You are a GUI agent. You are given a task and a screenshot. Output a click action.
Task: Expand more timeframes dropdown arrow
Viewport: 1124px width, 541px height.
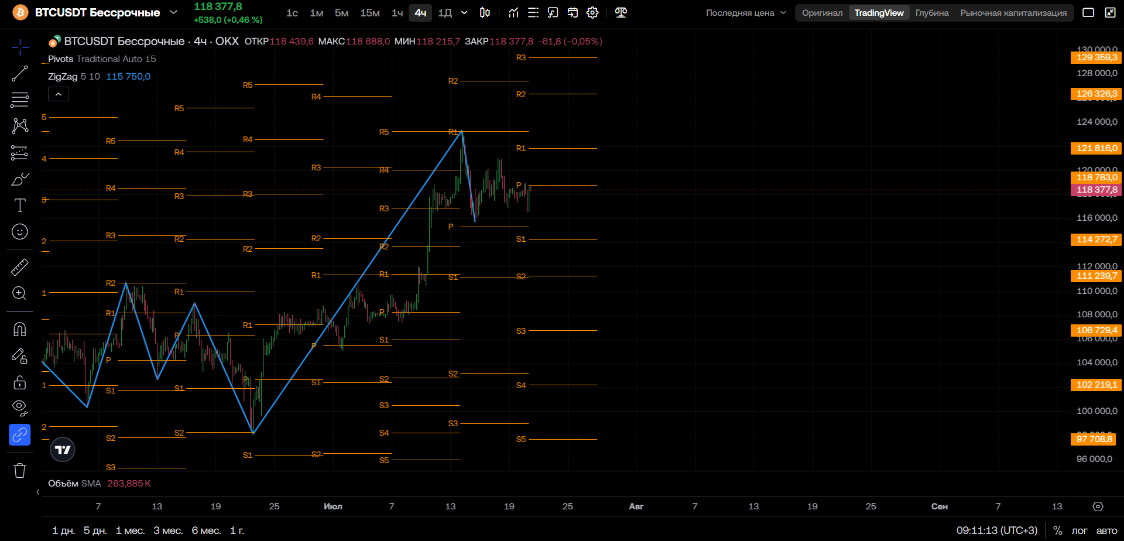click(x=464, y=12)
